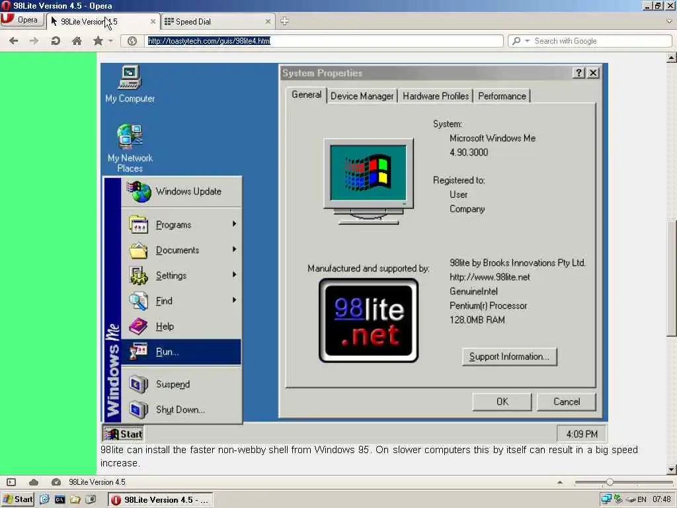The height and width of the screenshot is (508, 677).
Task: Expand the Settings submenu arrow
Action: [234, 275]
